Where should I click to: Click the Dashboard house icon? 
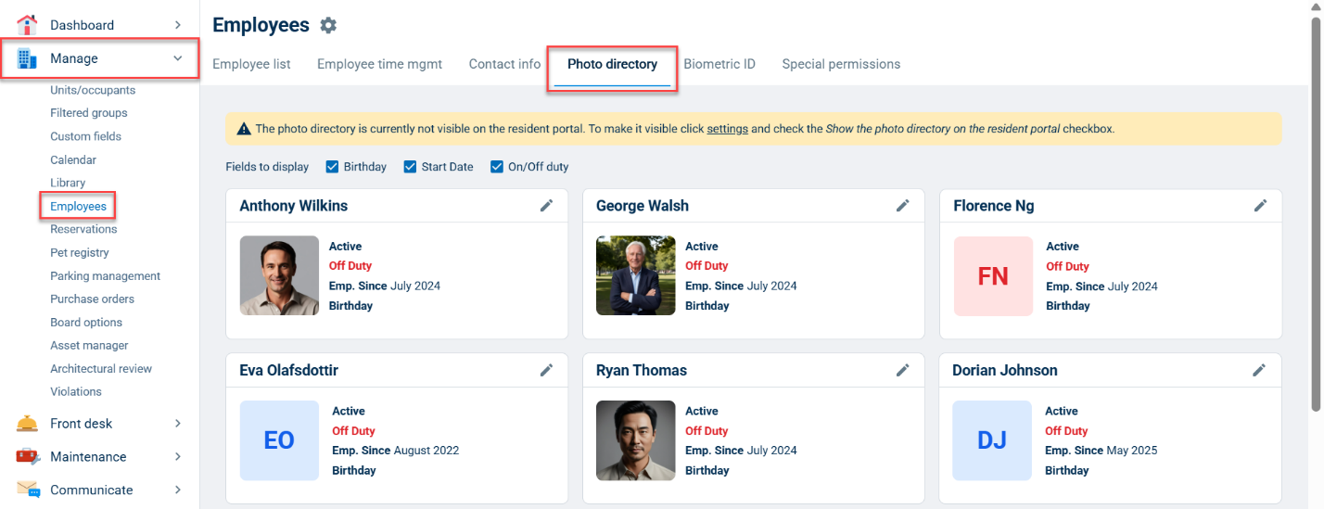[x=28, y=25]
